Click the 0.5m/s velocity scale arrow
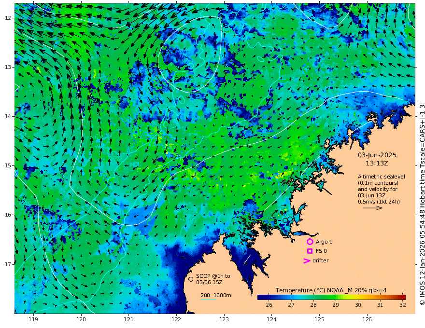This screenshot has height=328, width=425. click(x=373, y=208)
